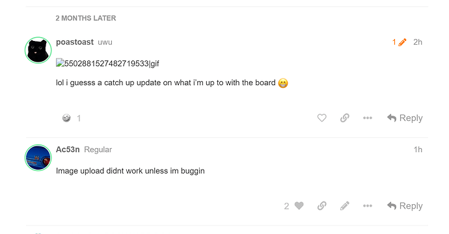This screenshot has width=449, height=234.
Task: Show the 2 likes on Ac53n's post
Action: [x=286, y=206]
